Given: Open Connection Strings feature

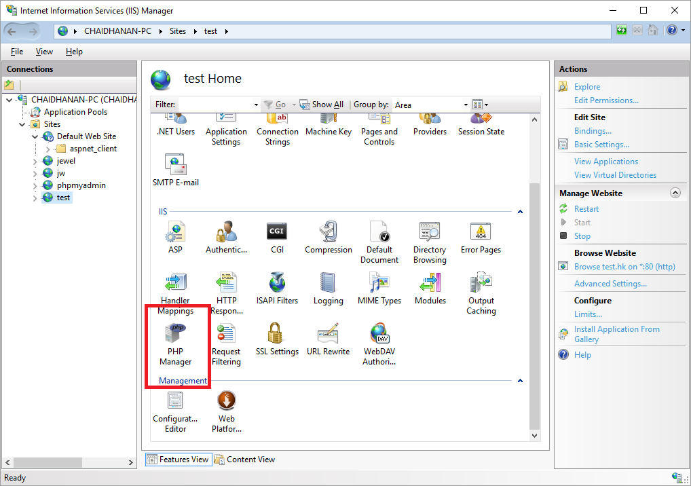Looking at the screenshot, I should pyautogui.click(x=277, y=130).
